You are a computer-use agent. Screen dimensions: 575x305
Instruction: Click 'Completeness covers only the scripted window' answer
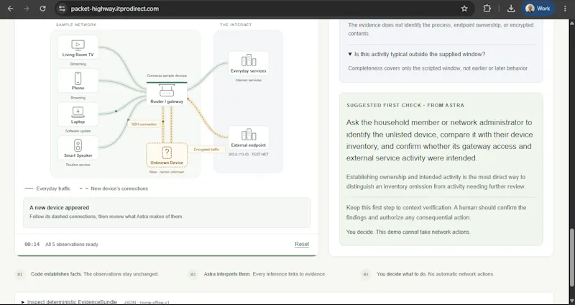pyautogui.click(x=438, y=68)
